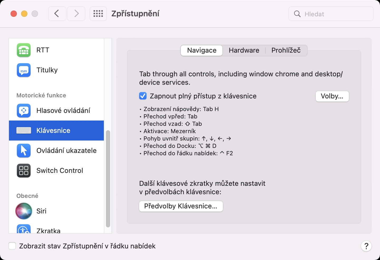
Task: Open the Zkratka accessibility shortcut icon
Action: click(x=24, y=229)
